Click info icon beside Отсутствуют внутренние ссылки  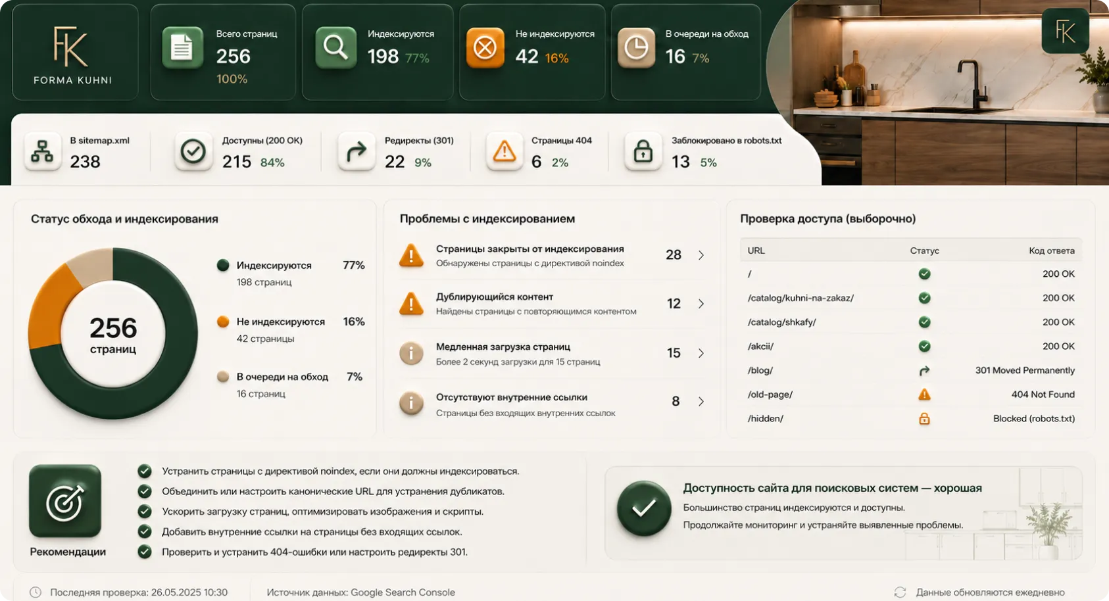(412, 402)
